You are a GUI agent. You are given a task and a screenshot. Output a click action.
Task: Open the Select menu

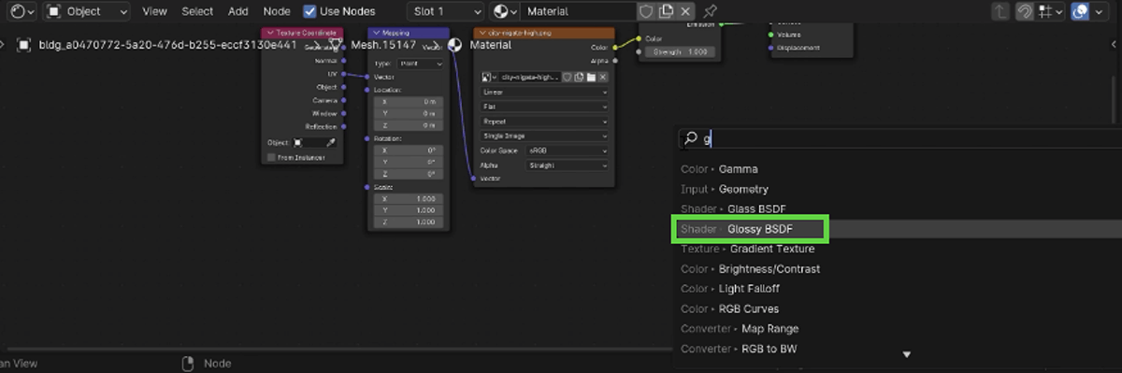click(197, 11)
